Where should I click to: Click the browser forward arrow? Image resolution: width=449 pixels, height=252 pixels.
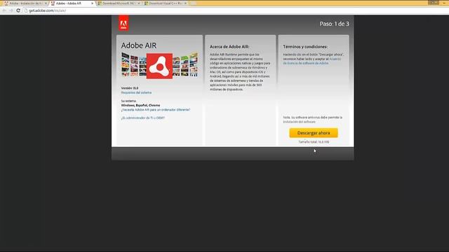tap(11, 10)
